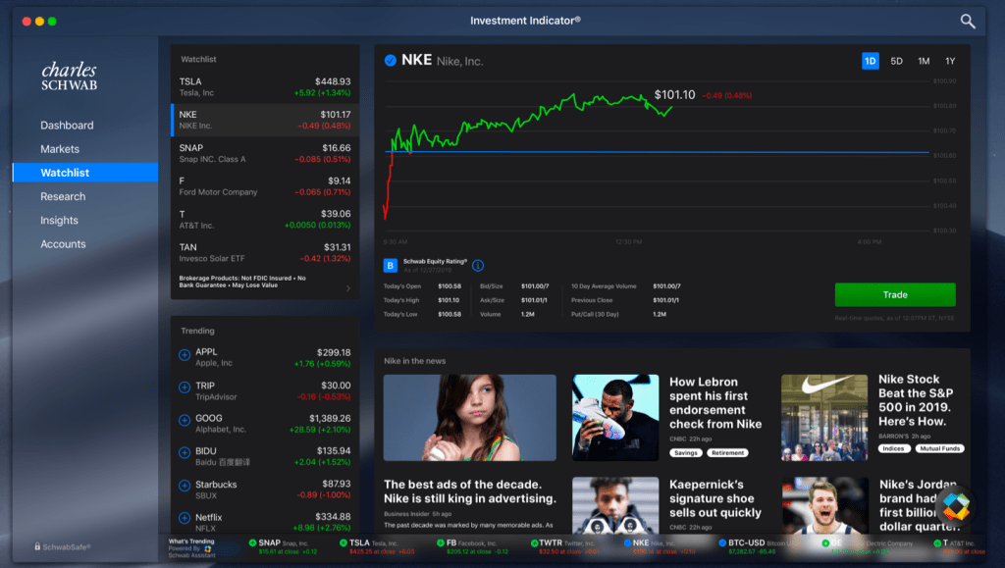Select SNAP row in watchlist
1005x568 pixels.
tap(265, 153)
